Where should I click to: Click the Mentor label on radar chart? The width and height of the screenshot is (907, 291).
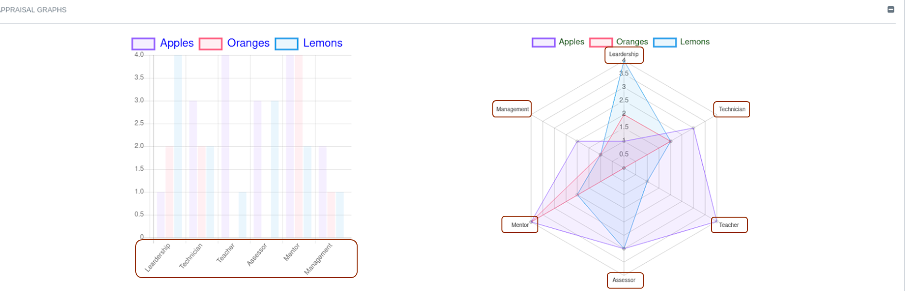click(520, 225)
